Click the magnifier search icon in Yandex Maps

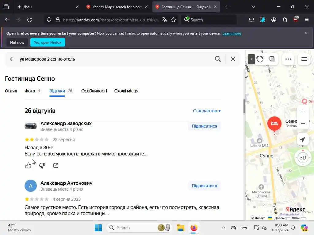[218, 59]
